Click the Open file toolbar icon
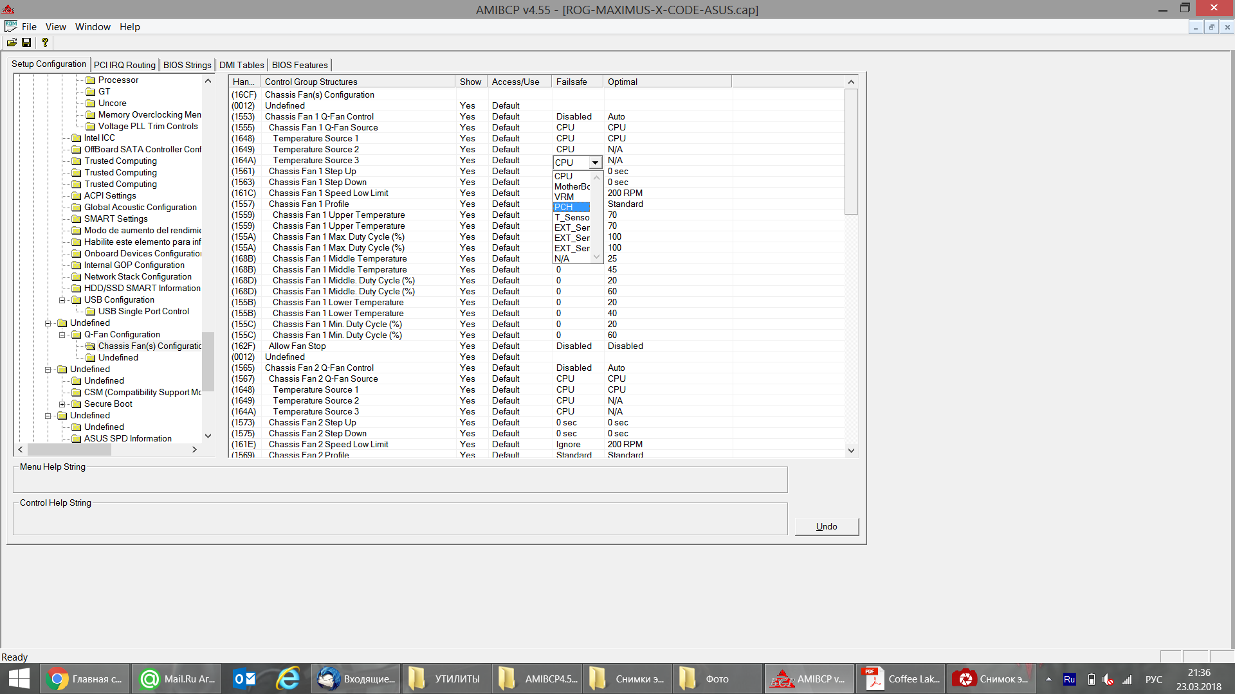This screenshot has width=1235, height=694. click(x=12, y=42)
